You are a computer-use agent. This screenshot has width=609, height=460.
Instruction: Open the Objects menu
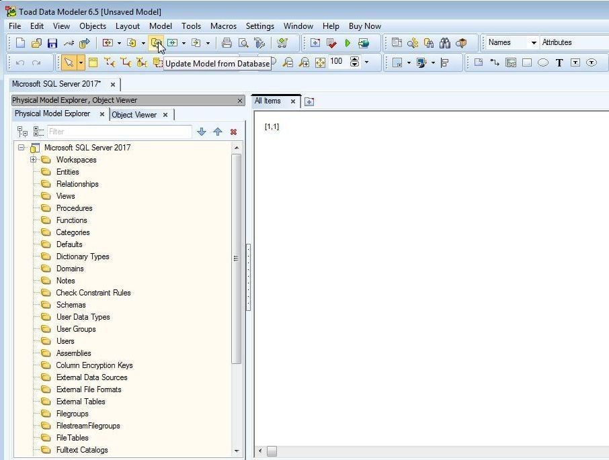pyautogui.click(x=93, y=26)
